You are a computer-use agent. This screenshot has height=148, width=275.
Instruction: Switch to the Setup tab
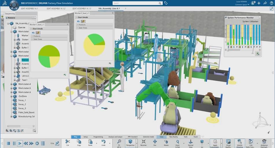pos(86,137)
